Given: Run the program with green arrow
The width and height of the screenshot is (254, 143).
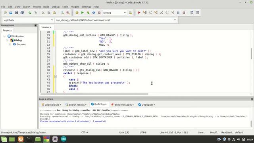Looking at the screenshot, I should 82,13.
